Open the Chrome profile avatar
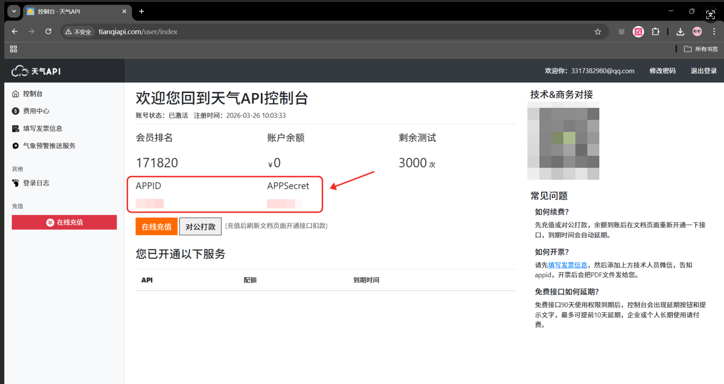 [x=697, y=32]
